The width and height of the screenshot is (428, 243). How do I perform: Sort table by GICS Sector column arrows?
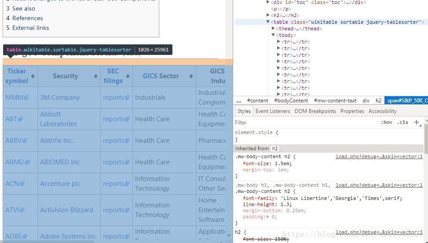191,76
